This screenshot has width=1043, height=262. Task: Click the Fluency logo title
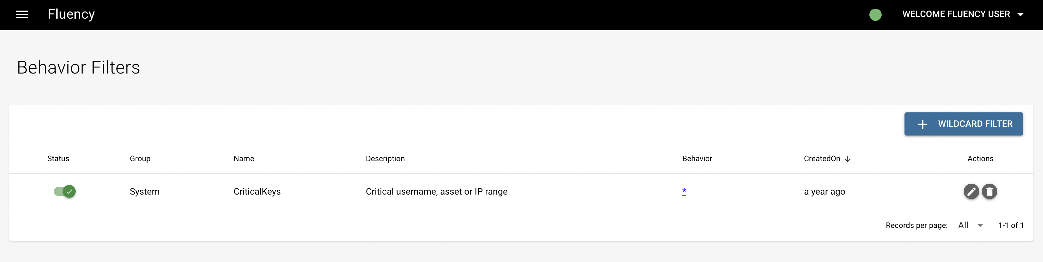[x=71, y=14]
